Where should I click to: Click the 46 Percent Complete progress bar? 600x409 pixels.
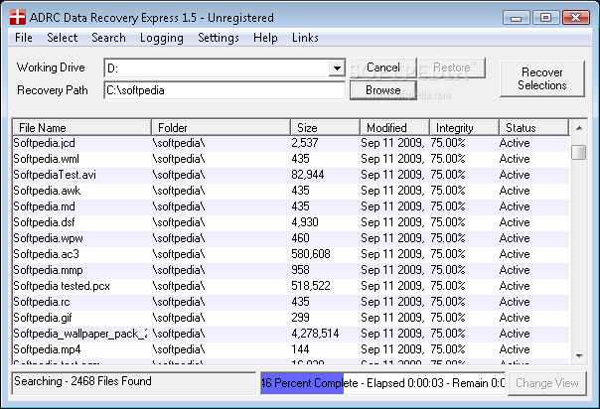pos(382,383)
